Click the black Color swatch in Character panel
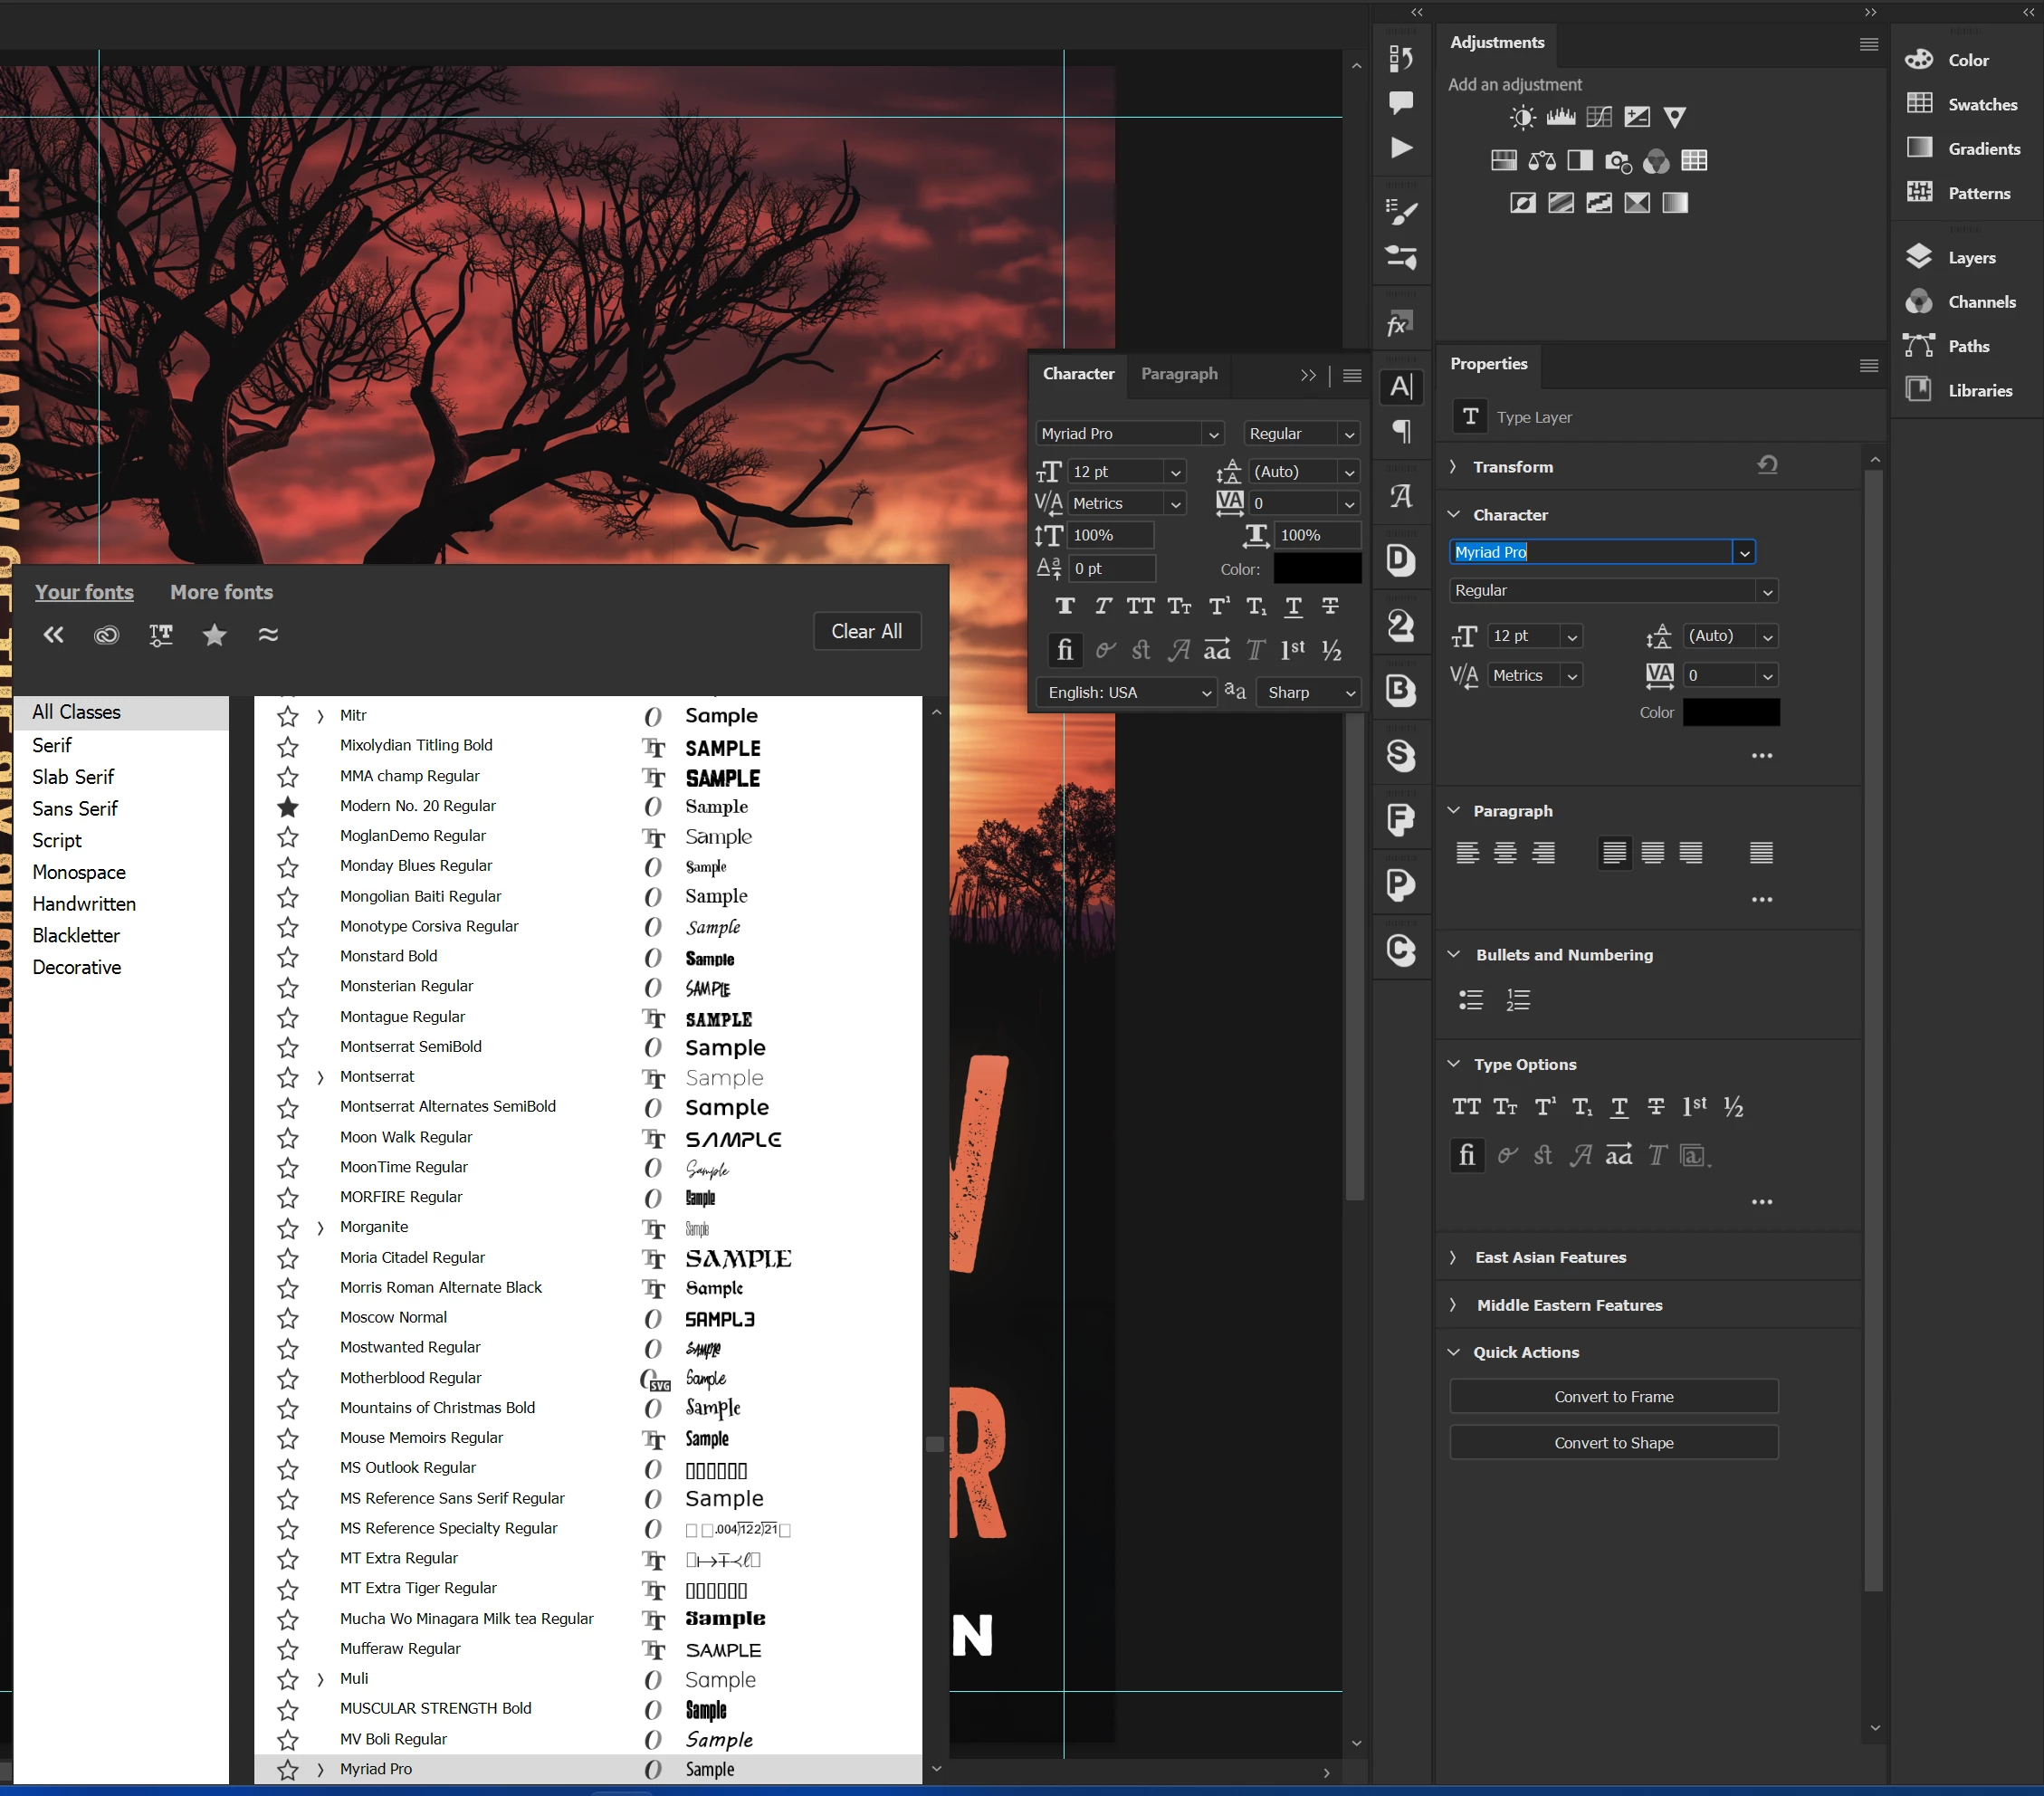This screenshot has width=2044, height=1796. (1316, 569)
